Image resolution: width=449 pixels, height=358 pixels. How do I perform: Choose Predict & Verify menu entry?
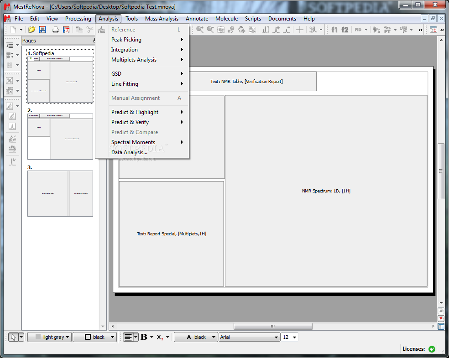(x=148, y=122)
